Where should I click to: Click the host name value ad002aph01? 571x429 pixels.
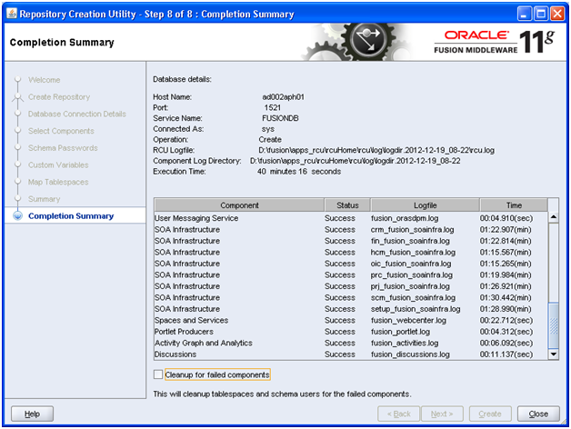pos(283,97)
